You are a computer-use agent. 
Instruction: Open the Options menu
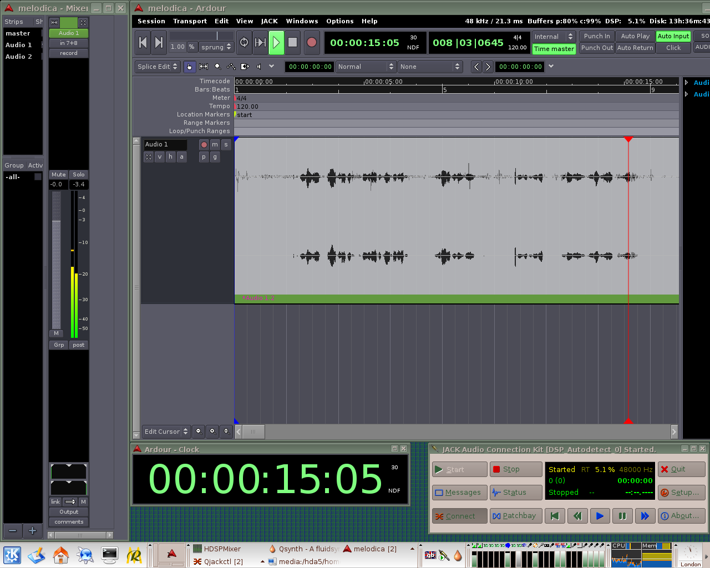tap(339, 21)
